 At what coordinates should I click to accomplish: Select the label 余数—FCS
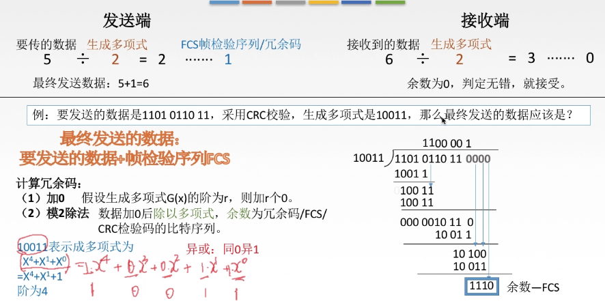533,287
